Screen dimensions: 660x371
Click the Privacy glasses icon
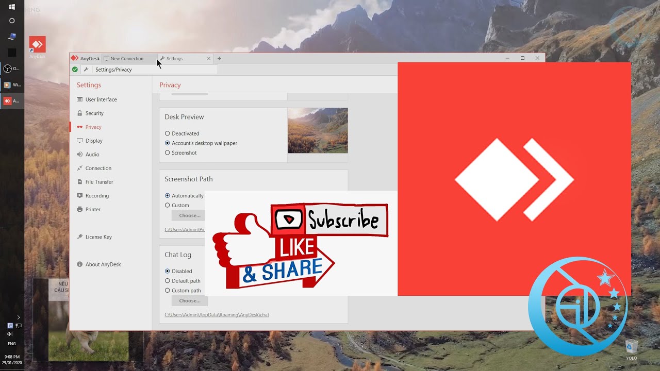[x=80, y=127]
